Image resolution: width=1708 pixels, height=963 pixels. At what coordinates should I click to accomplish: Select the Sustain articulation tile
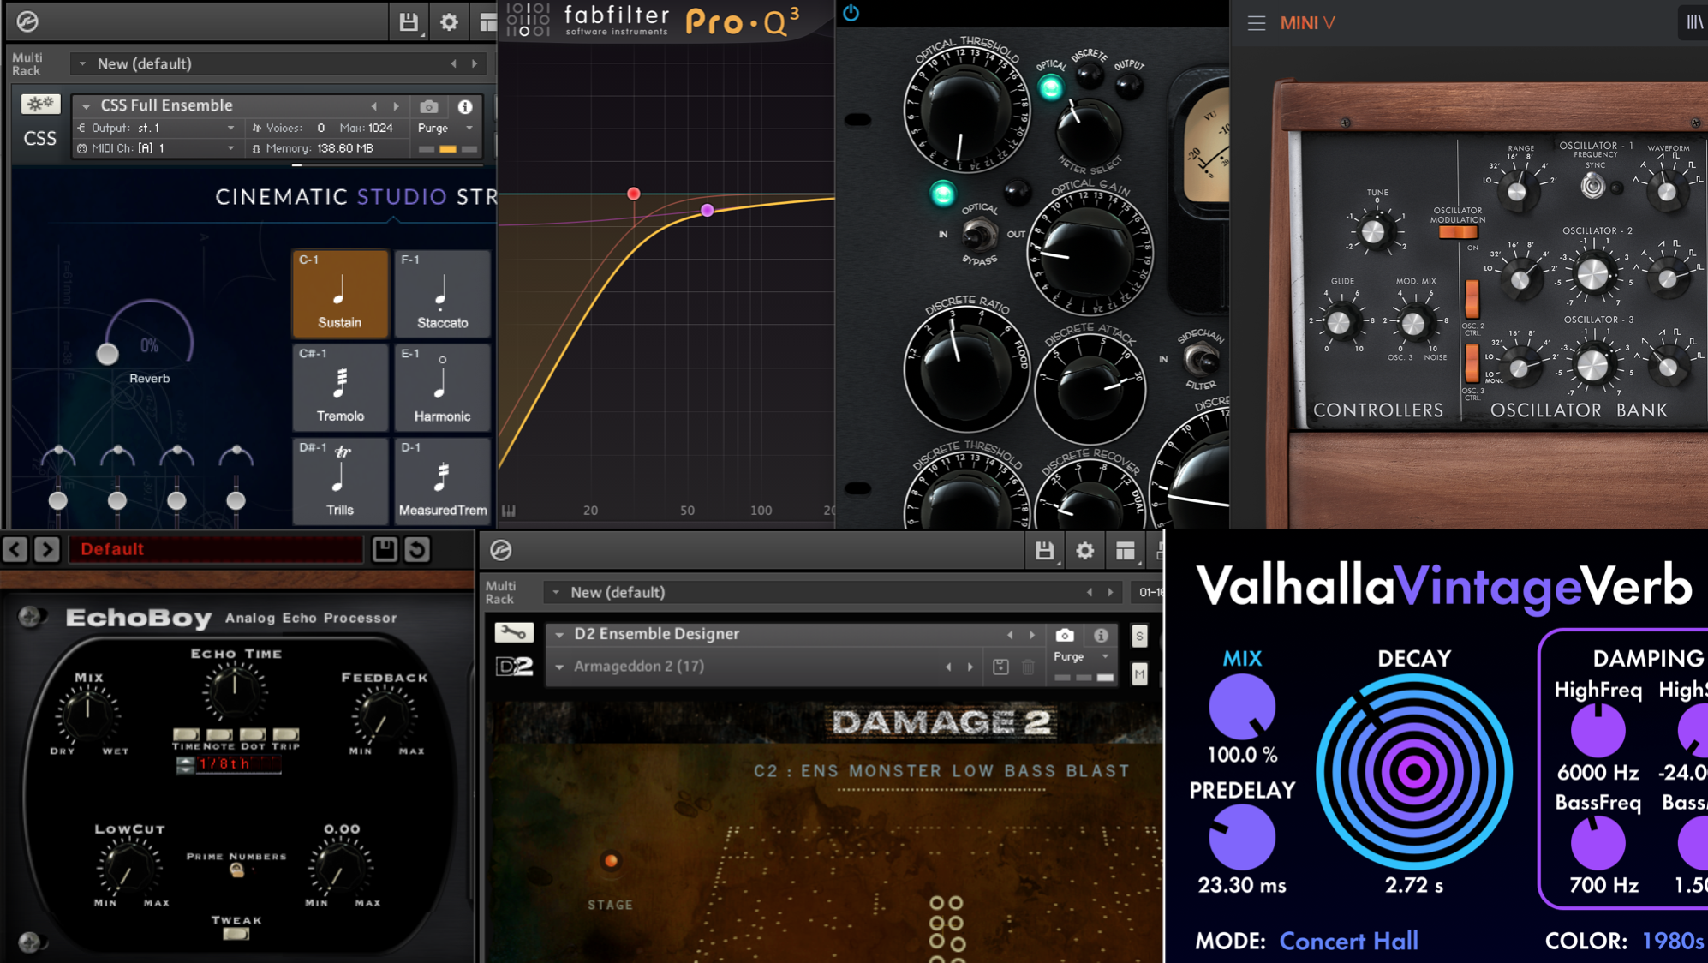pos(340,293)
